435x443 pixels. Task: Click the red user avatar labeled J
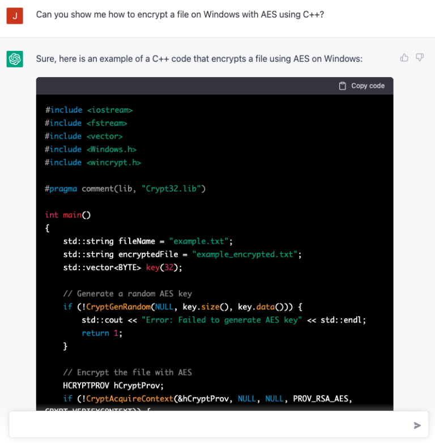(15, 15)
